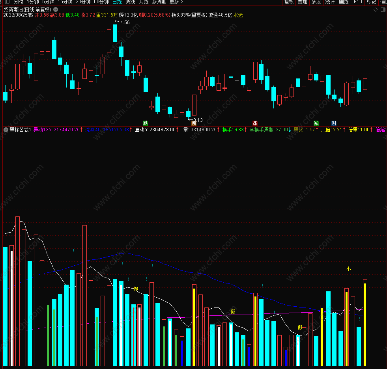The height and width of the screenshot is (369, 387).
Task: Click the 画线 drawing button
Action: tap(344, 2)
